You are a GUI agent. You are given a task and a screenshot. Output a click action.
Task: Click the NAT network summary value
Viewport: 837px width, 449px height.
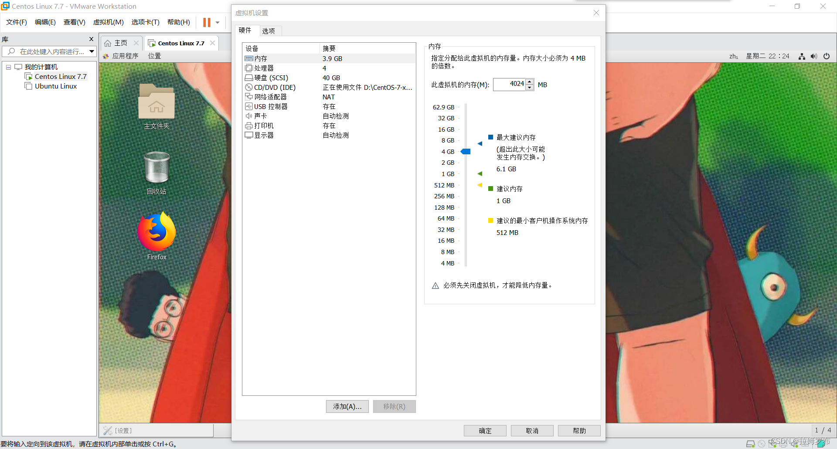tap(329, 97)
